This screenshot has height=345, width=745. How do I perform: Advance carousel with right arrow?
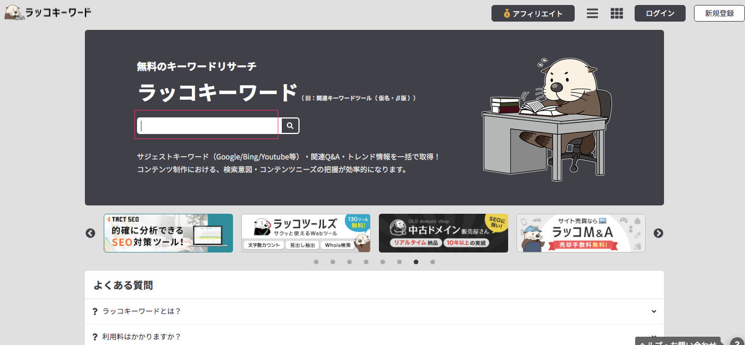coord(658,233)
